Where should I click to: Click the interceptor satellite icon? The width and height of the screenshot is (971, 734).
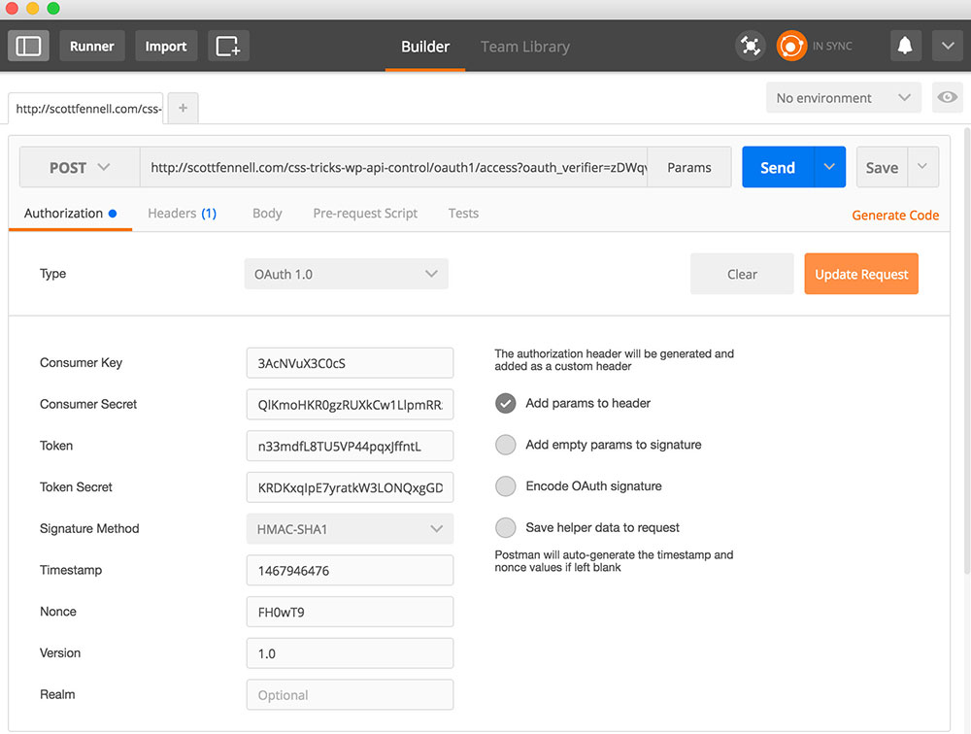(750, 46)
